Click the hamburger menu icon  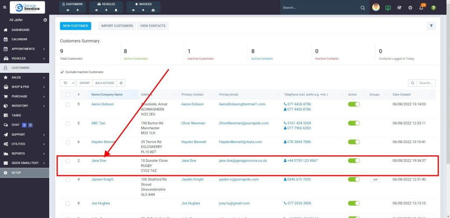pyautogui.click(x=5, y=7)
